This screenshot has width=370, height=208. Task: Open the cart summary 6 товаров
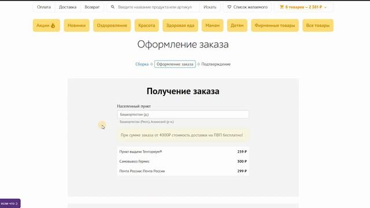pos(304,7)
